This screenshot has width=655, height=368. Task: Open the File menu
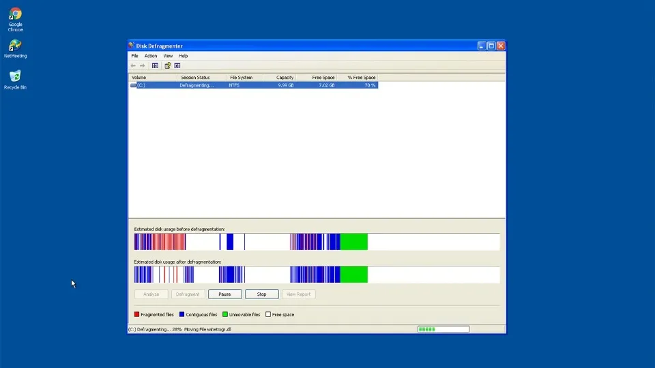point(134,56)
